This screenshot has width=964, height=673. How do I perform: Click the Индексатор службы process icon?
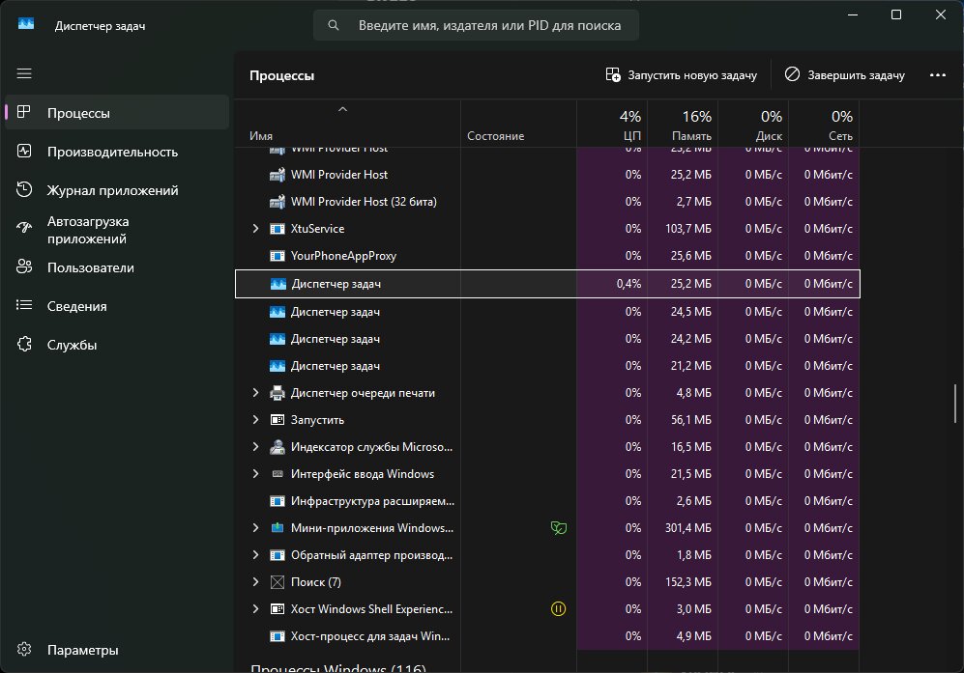[x=278, y=447]
